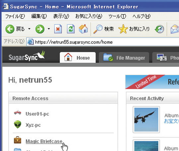Open the 表示(V) menu
The width and height of the screenshot is (179, 151).
coord(61,16)
